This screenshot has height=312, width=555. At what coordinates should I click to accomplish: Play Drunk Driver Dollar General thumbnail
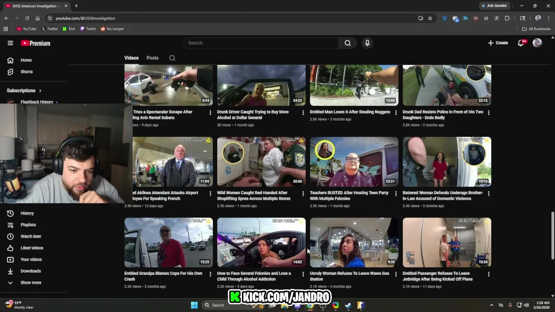261,85
